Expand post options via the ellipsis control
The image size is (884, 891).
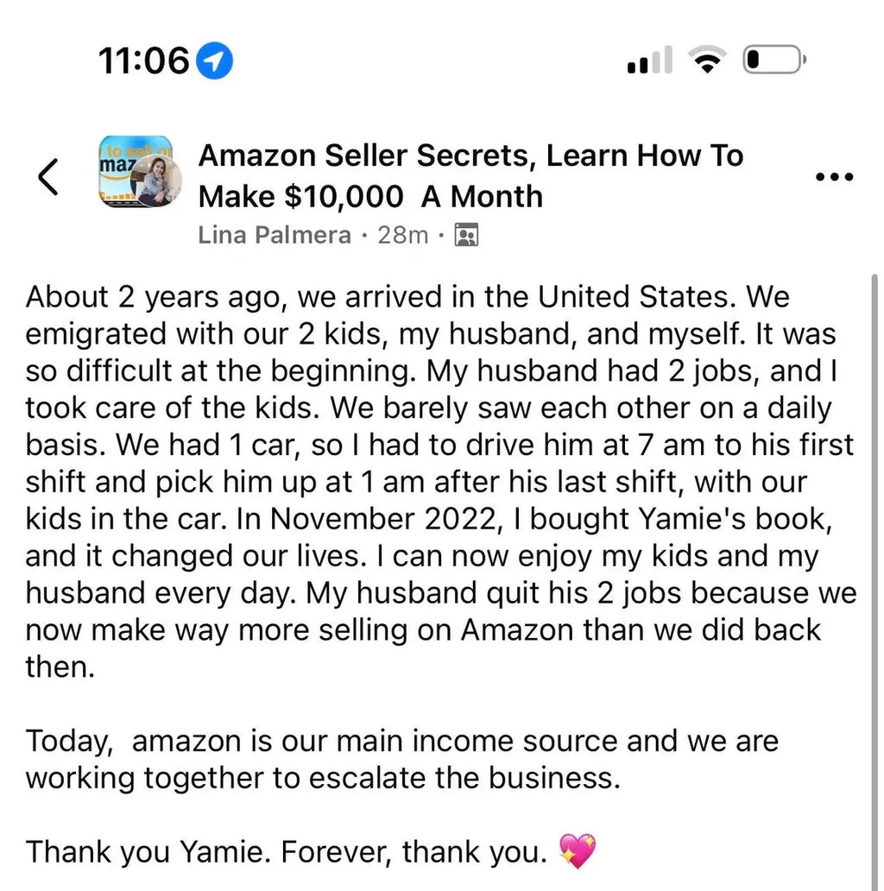pyautogui.click(x=834, y=176)
